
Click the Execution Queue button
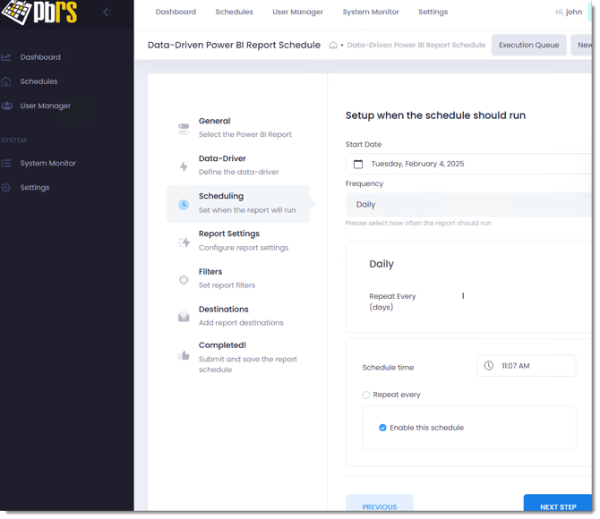point(529,45)
